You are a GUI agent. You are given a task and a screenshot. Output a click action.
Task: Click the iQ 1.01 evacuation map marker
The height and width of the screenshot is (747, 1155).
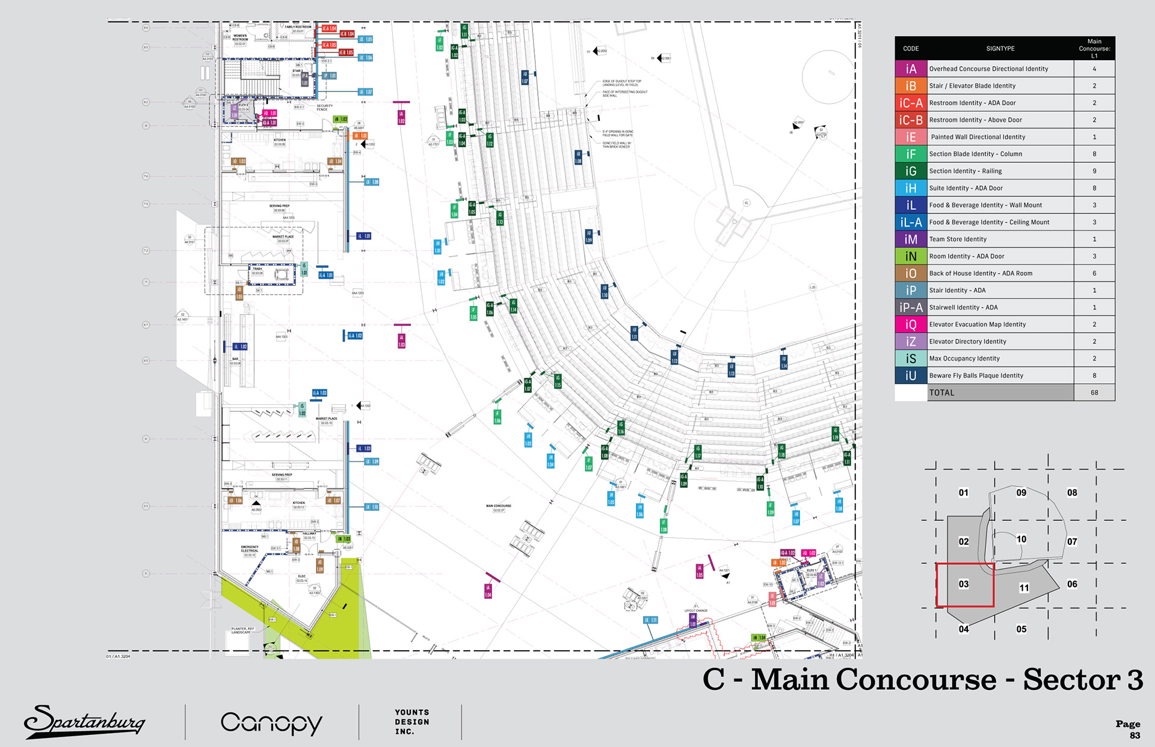269,113
